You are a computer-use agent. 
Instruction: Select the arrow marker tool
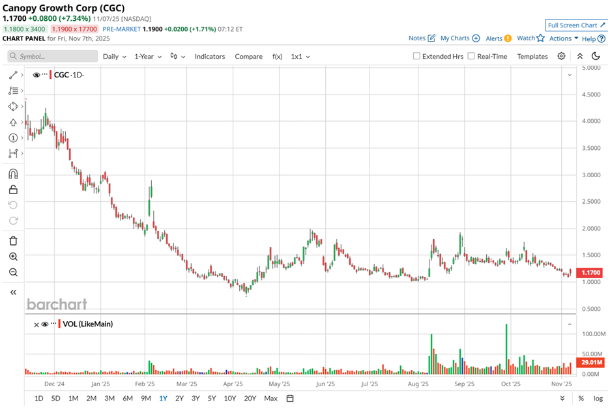[13, 122]
